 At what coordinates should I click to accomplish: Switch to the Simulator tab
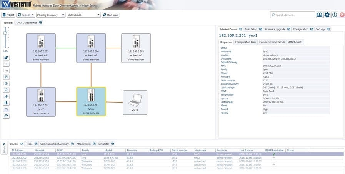point(103,144)
